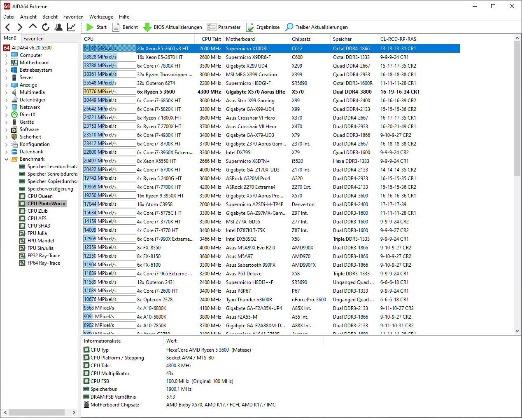Expand the Betriebssystem tree node

pyautogui.click(x=7, y=70)
